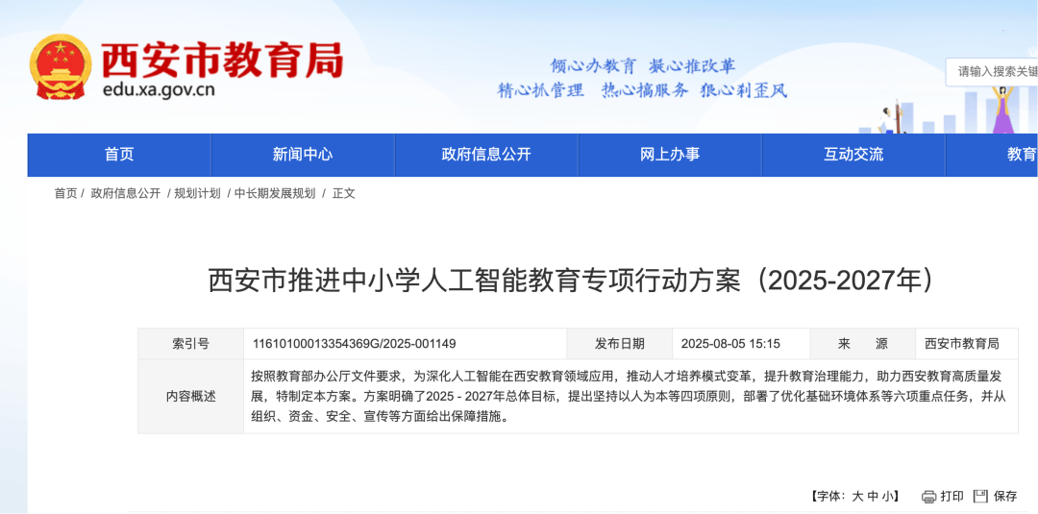
Task: Open the 互动交流 navigation item
Action: 853,155
